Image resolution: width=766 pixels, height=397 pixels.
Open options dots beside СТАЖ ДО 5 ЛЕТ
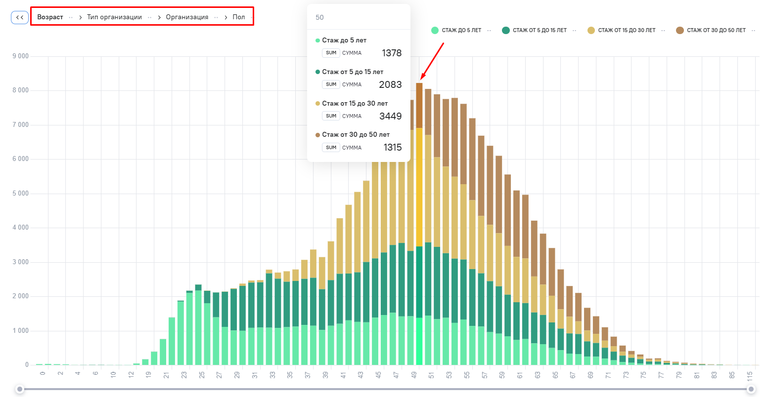pyautogui.click(x=489, y=31)
